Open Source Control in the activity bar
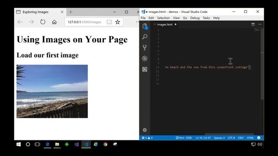278x156 pixels. click(x=145, y=48)
